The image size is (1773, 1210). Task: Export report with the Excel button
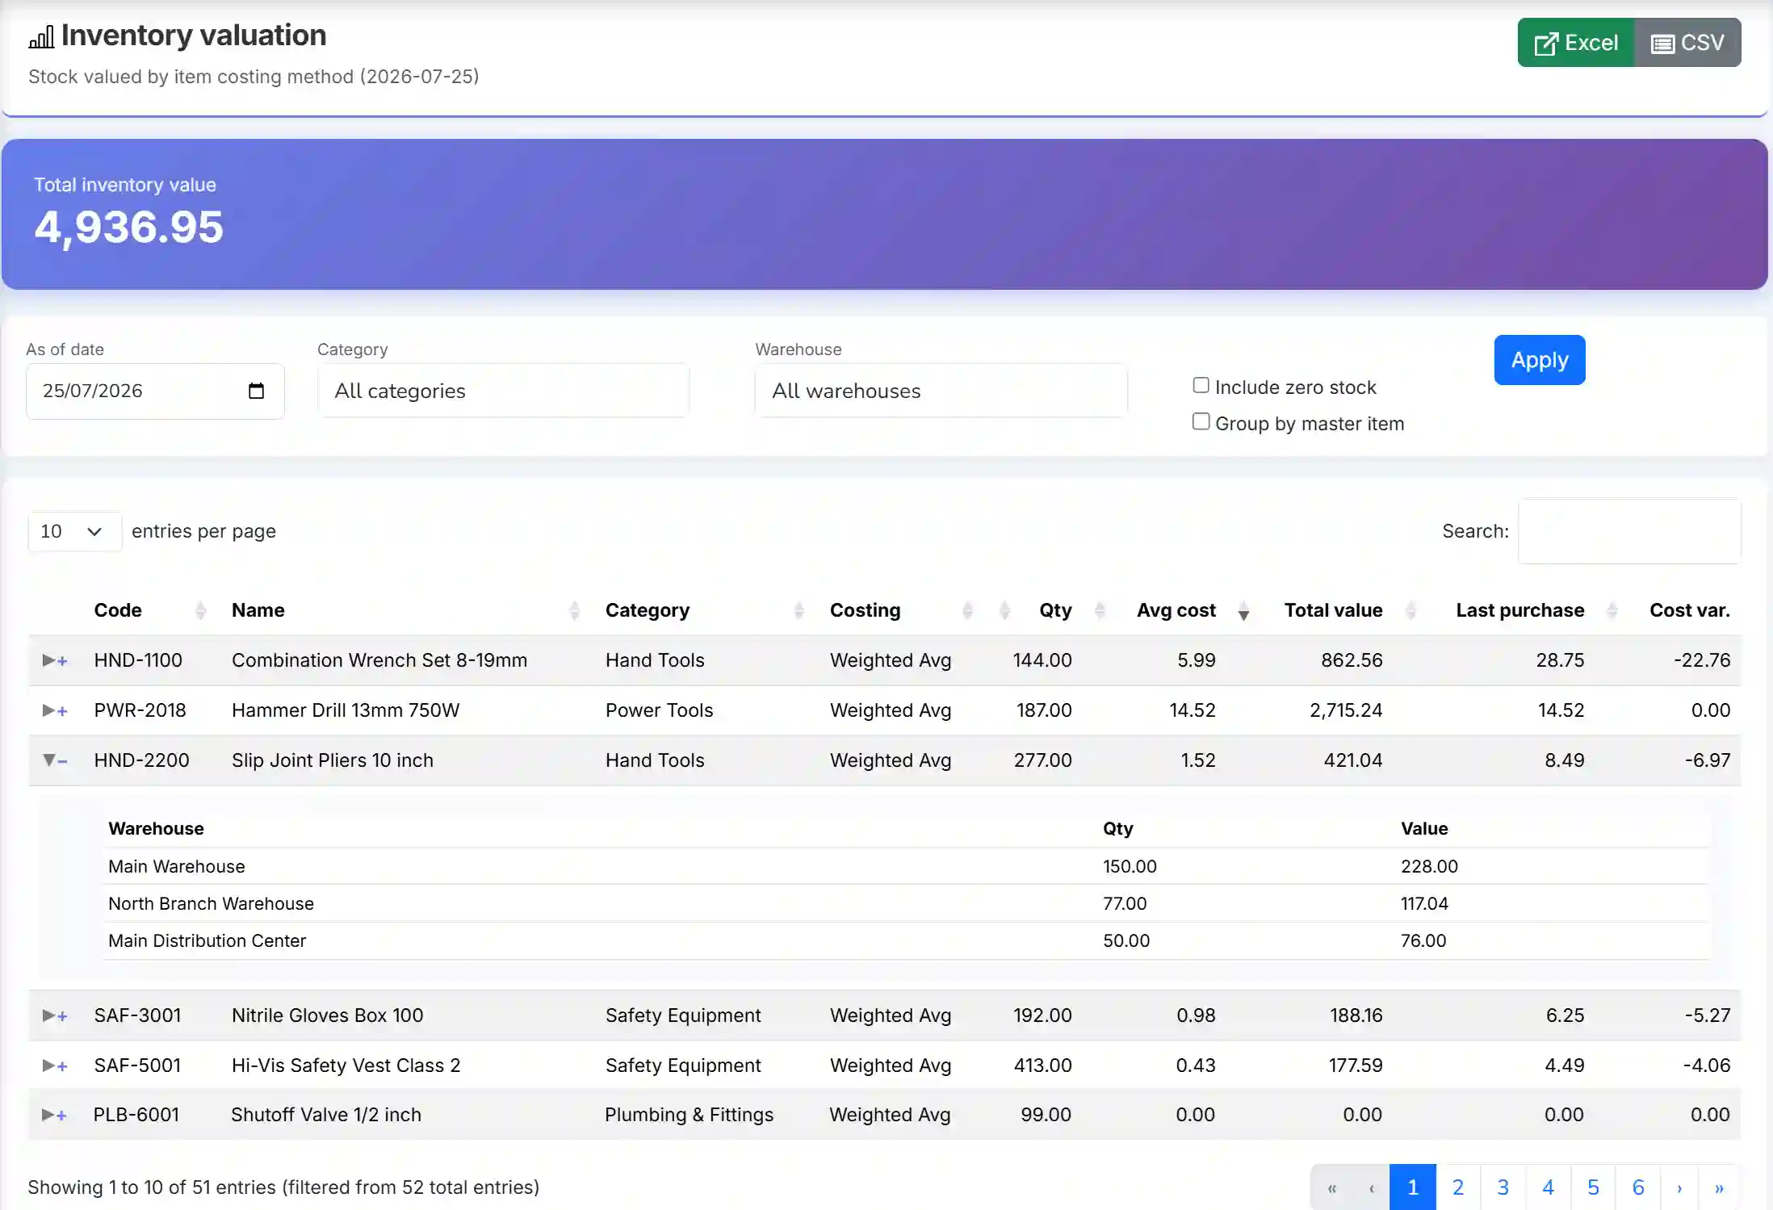pos(1576,43)
